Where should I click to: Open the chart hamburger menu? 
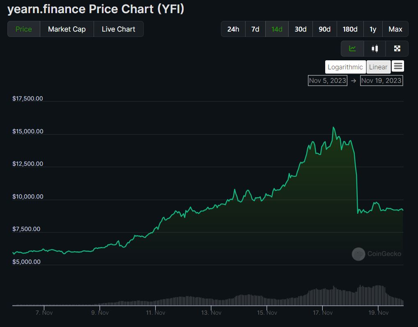tap(398, 66)
